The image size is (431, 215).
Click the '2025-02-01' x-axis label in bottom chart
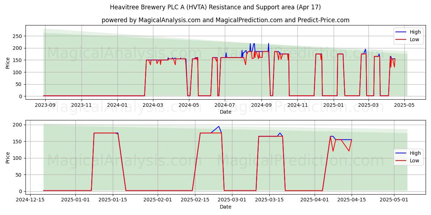click(x=158, y=200)
